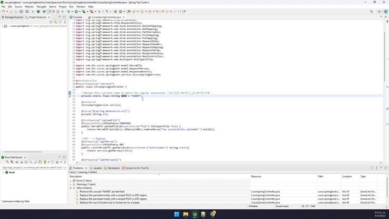Click the Search magnifier icon in toolbar
This screenshot has height=219, width=389.
371,12
